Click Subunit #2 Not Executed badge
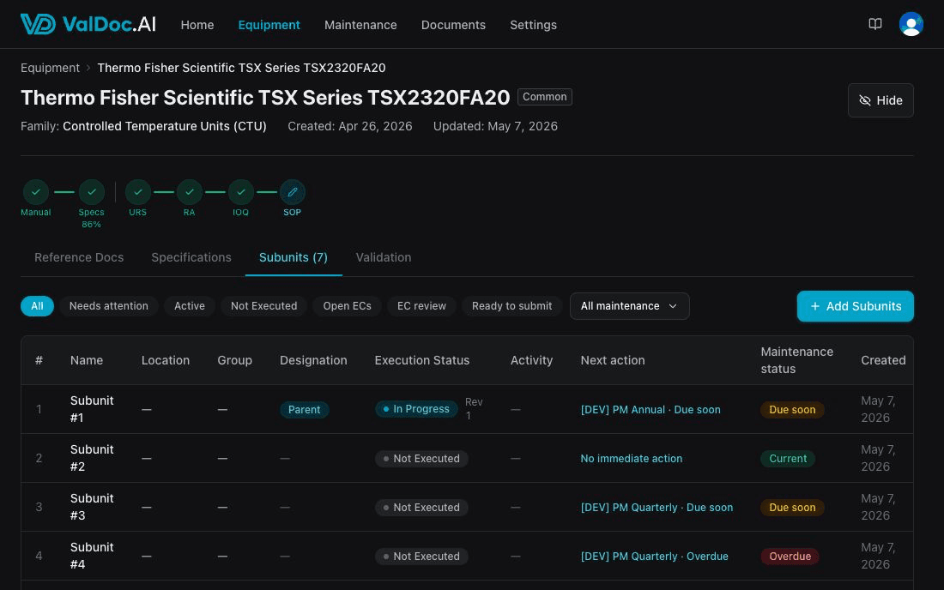The image size is (944, 590). 421,458
